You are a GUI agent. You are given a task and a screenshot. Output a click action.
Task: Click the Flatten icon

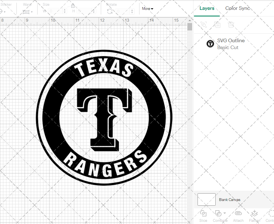click(x=254, y=213)
